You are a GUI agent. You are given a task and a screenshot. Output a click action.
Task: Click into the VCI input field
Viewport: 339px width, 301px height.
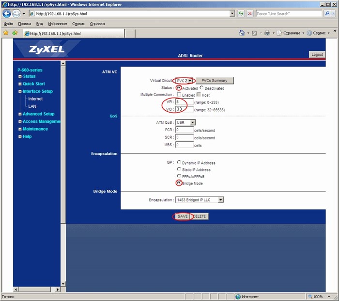pyautogui.click(x=185, y=109)
